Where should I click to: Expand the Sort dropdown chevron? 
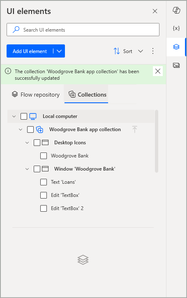pyautogui.click(x=141, y=51)
